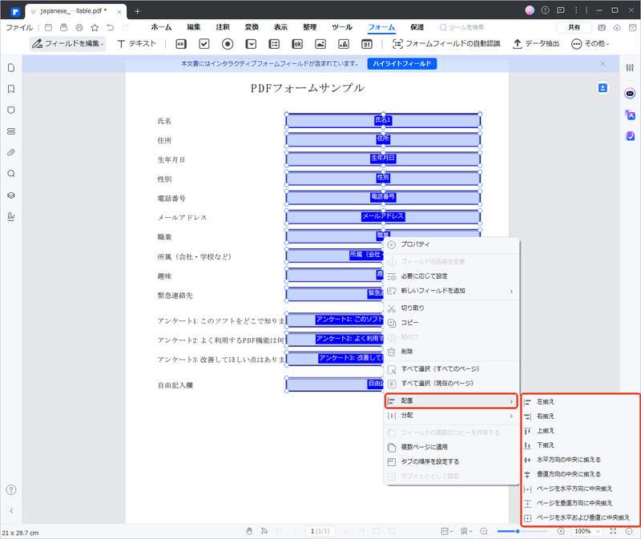641x539 pixels.
Task: Expand the 新しいフィールドを追加 submenu
Action: (451, 291)
